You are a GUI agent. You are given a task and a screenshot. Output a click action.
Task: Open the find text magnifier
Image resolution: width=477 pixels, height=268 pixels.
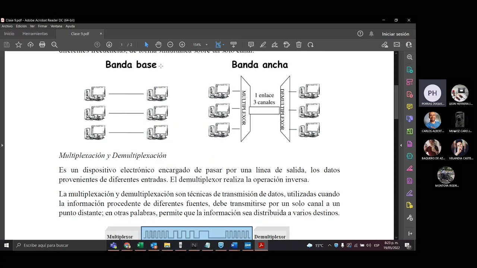coord(54,45)
